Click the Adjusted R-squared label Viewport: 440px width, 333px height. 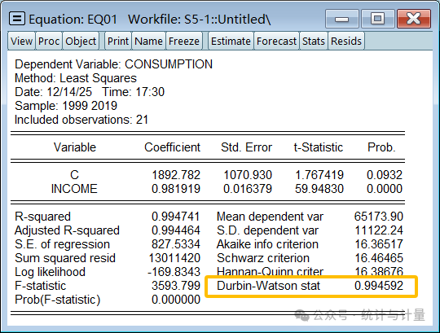67,230
